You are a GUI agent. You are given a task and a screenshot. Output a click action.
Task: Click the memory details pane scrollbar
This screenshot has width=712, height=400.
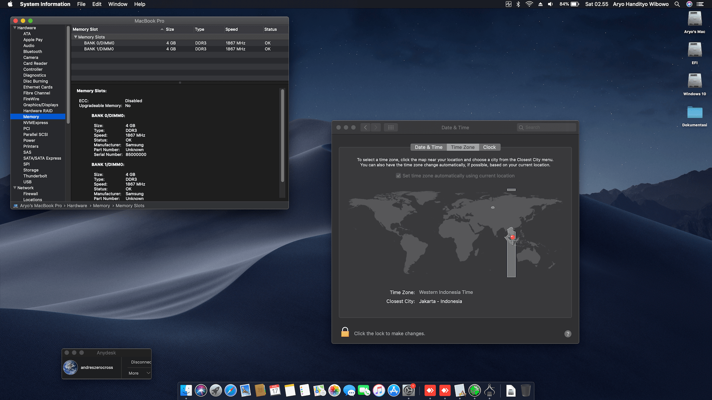coord(282,135)
